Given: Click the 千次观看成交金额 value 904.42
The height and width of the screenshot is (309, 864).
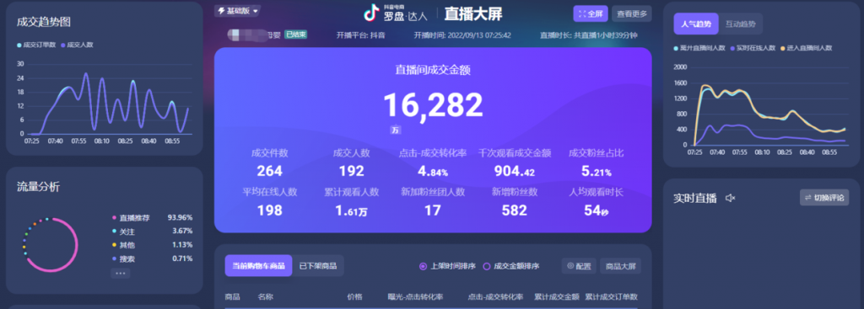Looking at the screenshot, I should tap(514, 171).
